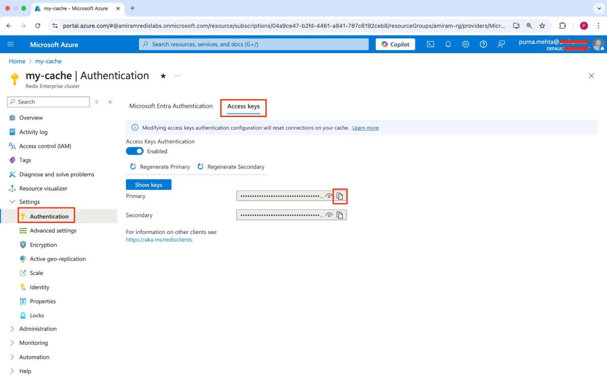Copy the Secondary access key

click(339, 215)
